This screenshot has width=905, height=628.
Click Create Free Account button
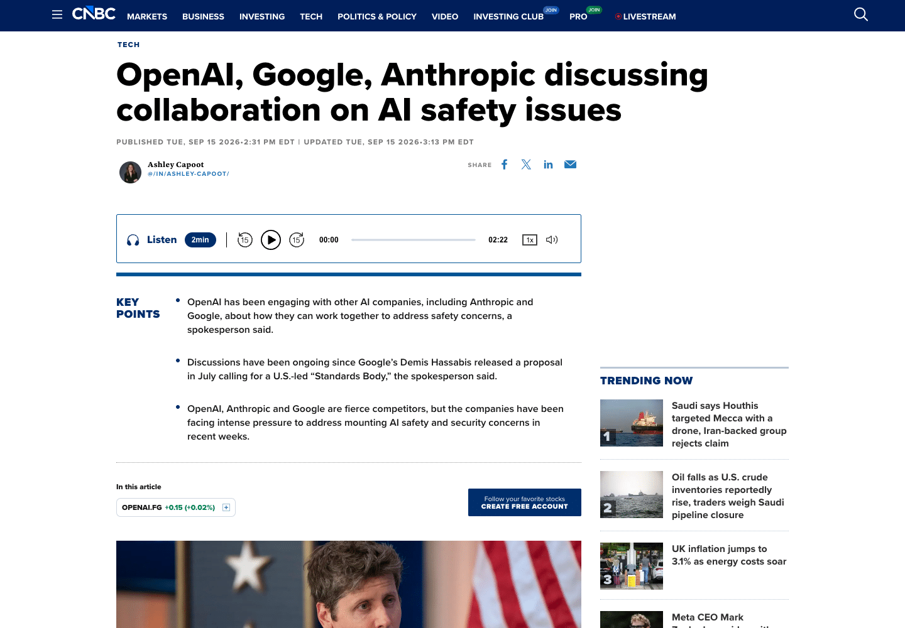pyautogui.click(x=525, y=502)
